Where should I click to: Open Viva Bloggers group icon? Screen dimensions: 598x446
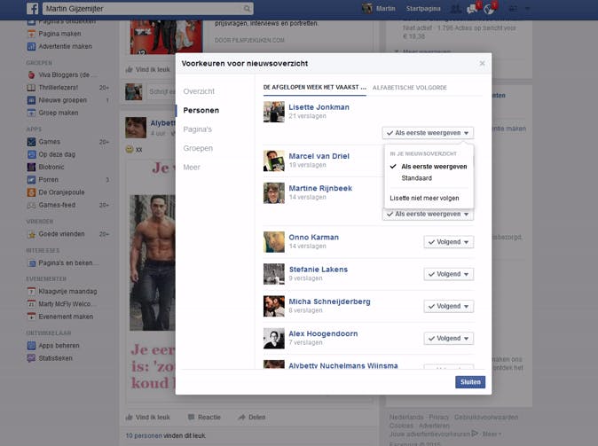(31, 74)
